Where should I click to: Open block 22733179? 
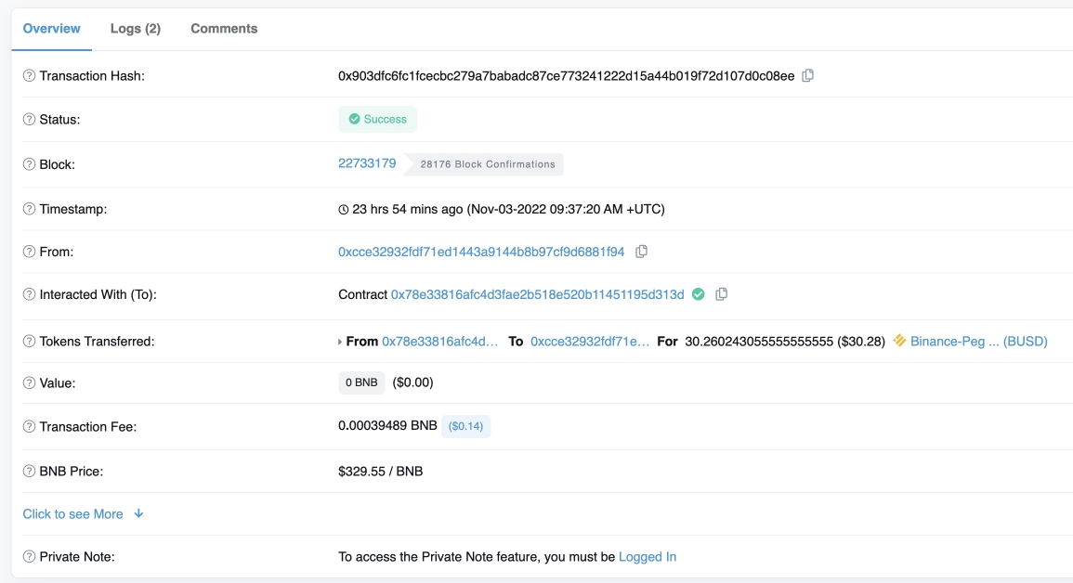tap(367, 163)
